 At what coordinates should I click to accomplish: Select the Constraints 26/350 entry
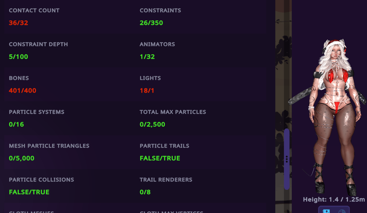[151, 23]
